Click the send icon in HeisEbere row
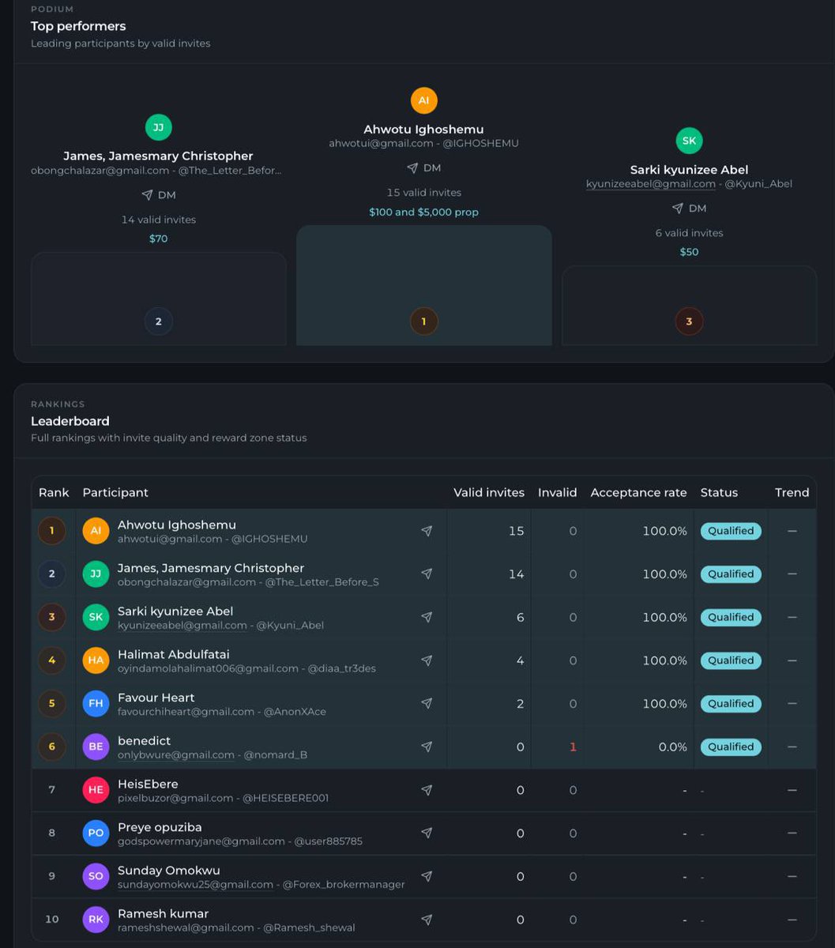835x948 pixels. 427,790
